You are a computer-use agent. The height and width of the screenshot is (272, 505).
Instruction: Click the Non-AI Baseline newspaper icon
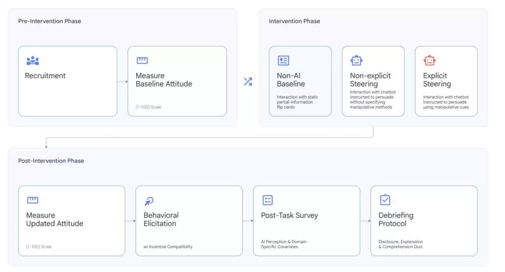[283, 61]
